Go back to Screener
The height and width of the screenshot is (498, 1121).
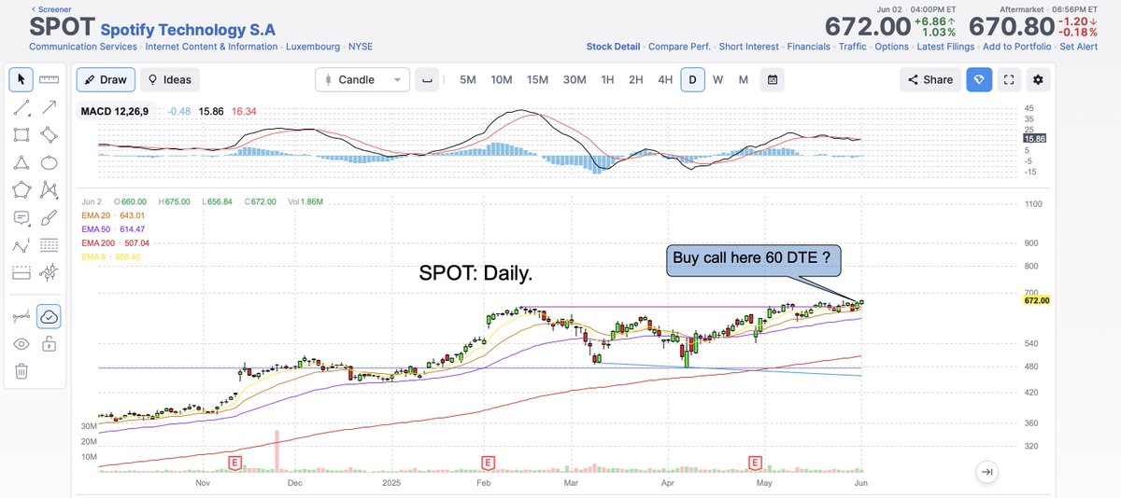[x=53, y=8]
